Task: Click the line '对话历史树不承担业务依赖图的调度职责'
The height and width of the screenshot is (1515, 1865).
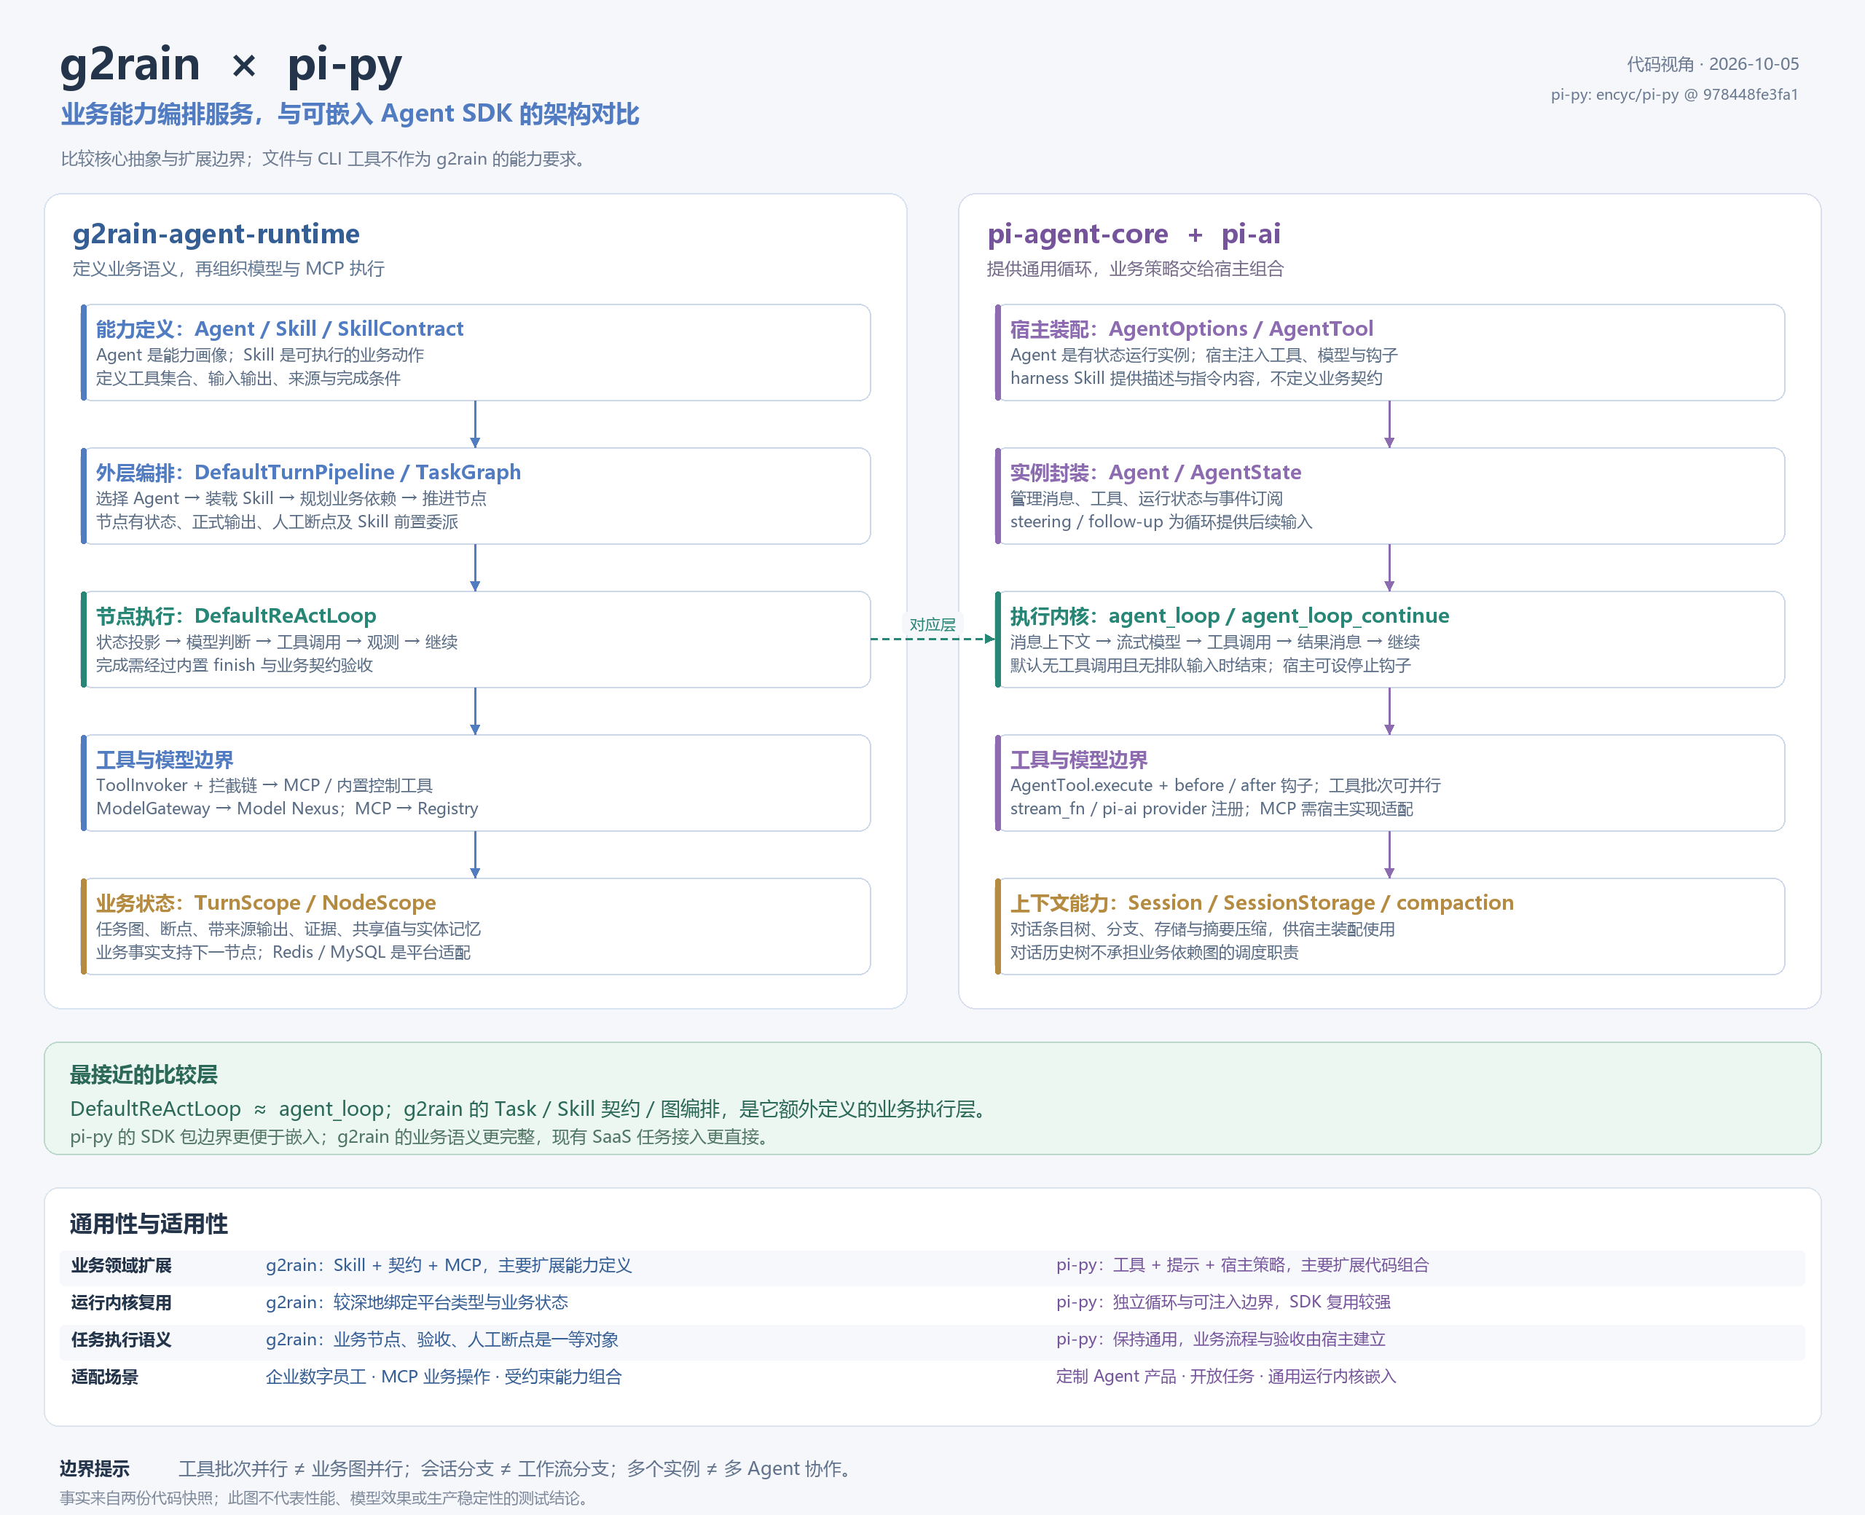Action: click(1154, 952)
